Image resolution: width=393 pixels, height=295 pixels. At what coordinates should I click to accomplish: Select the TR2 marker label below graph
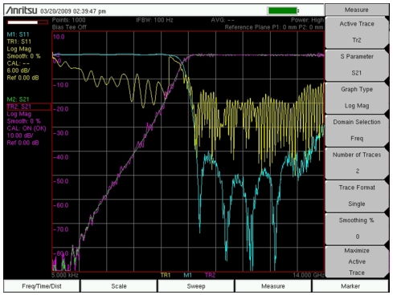[x=210, y=275]
